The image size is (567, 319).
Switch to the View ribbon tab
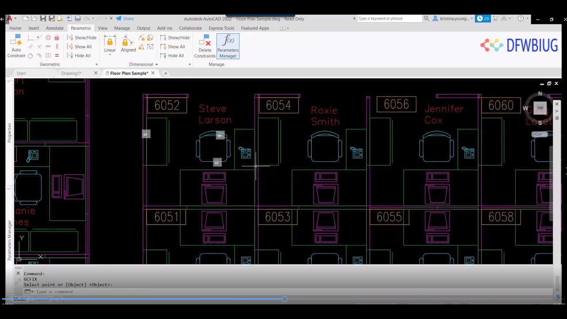click(102, 28)
